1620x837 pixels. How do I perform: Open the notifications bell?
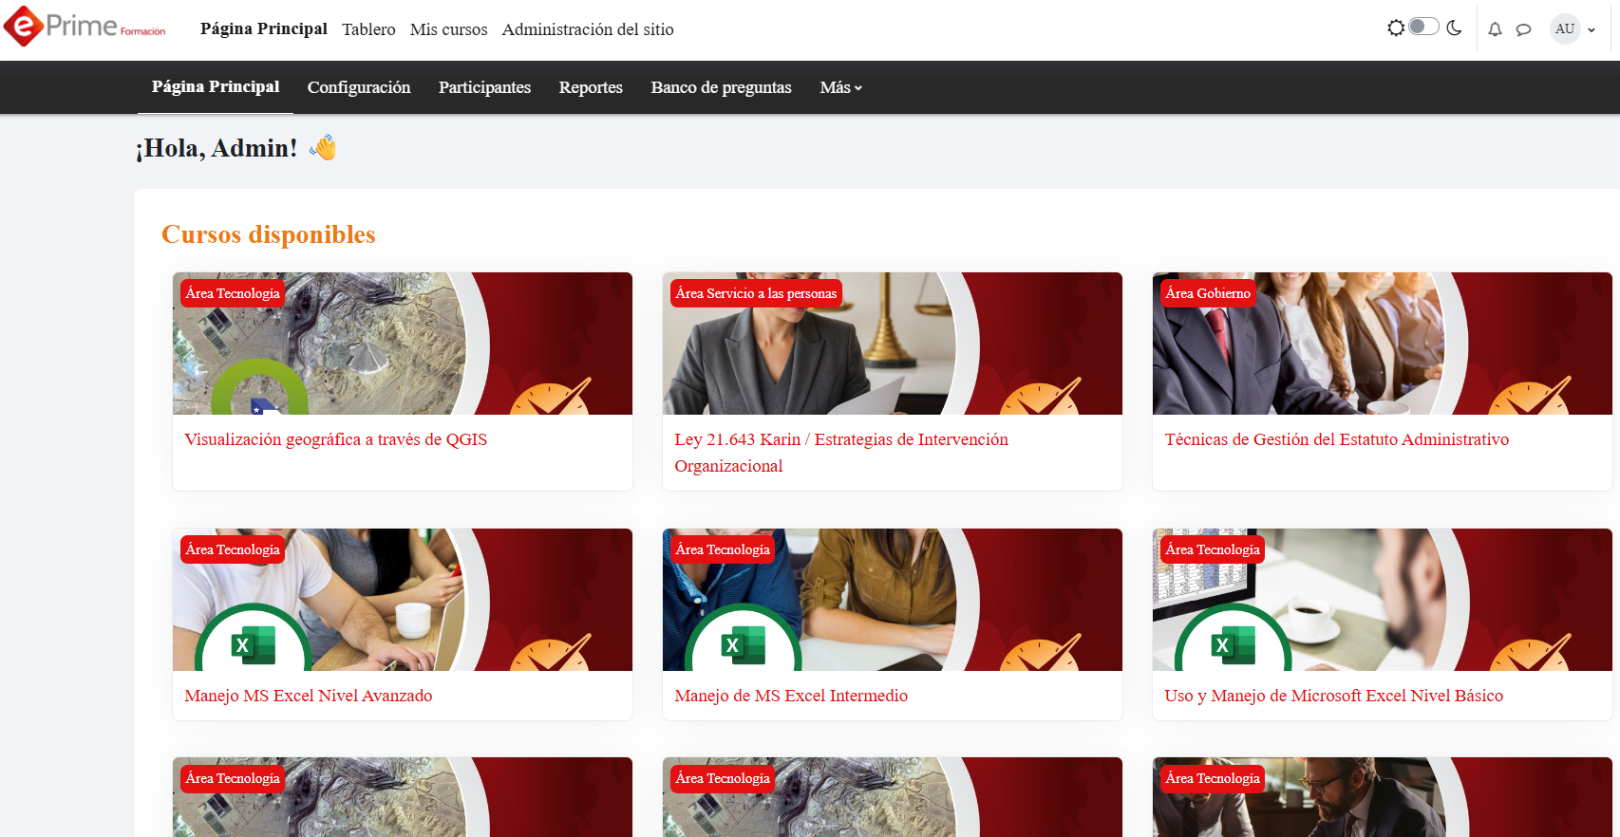1495,29
